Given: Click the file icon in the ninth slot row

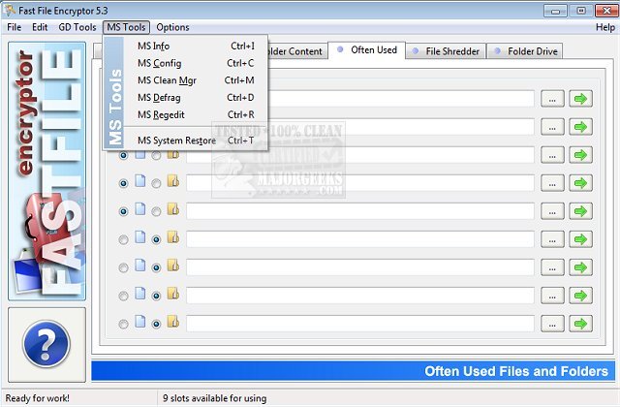Looking at the screenshot, I should 139,321.
